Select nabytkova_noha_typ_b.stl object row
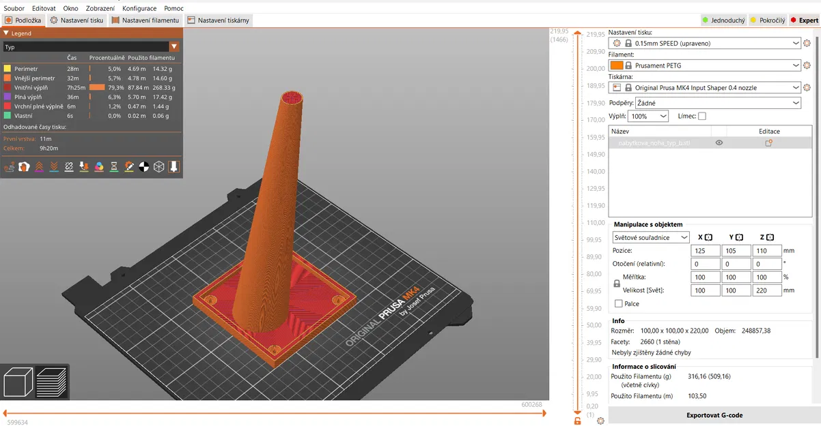 point(710,143)
